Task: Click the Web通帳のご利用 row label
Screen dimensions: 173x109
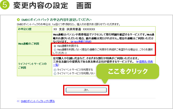Action: coord(29,44)
